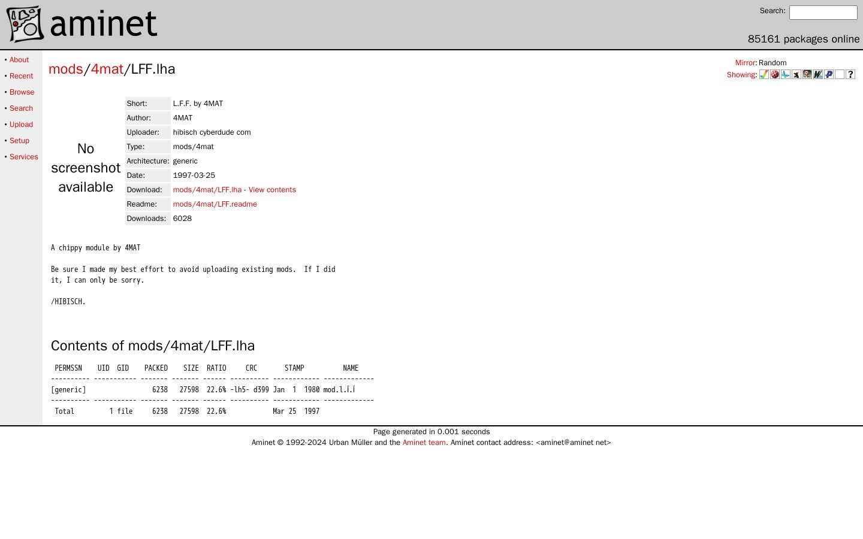The width and height of the screenshot is (863, 539).
Task: Click the Aminet logo icon
Action: pos(25,24)
